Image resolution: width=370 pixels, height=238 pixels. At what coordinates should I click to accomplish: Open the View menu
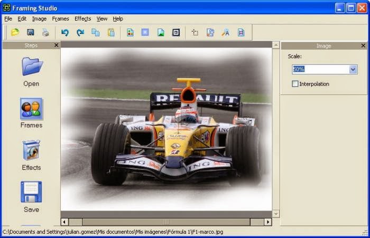click(102, 19)
